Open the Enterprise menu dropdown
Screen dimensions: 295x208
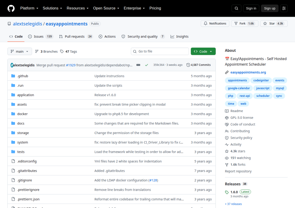[x=134, y=8]
